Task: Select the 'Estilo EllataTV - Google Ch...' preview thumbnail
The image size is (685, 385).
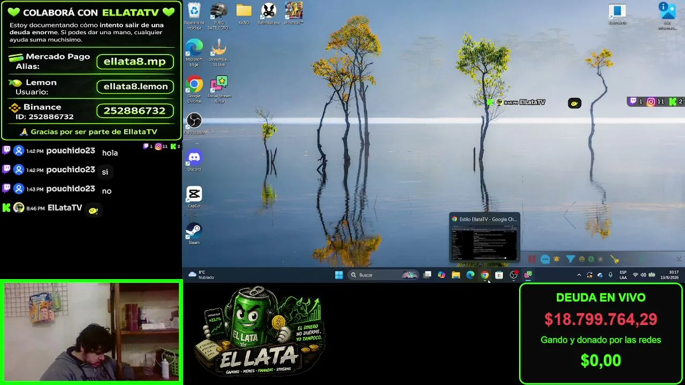Action: click(484, 238)
